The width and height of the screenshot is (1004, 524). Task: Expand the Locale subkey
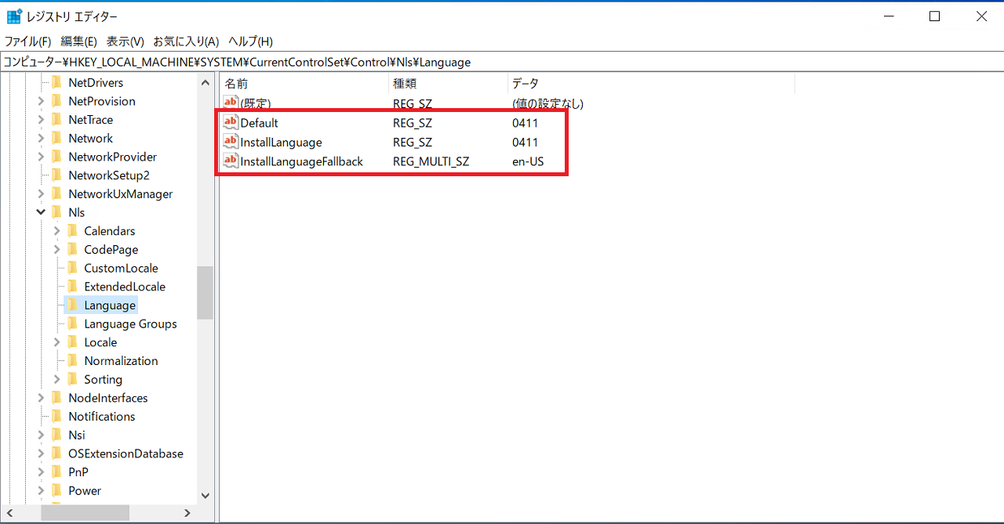[56, 342]
